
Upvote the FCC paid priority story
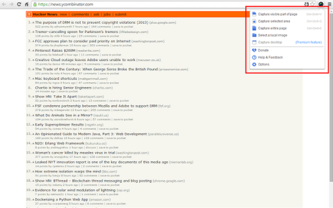pyautogui.click(x=33, y=41)
